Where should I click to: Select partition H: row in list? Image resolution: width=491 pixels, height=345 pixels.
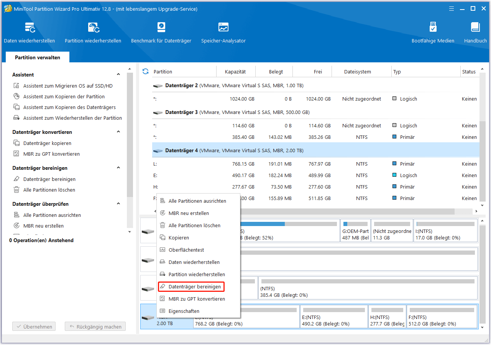(315, 187)
